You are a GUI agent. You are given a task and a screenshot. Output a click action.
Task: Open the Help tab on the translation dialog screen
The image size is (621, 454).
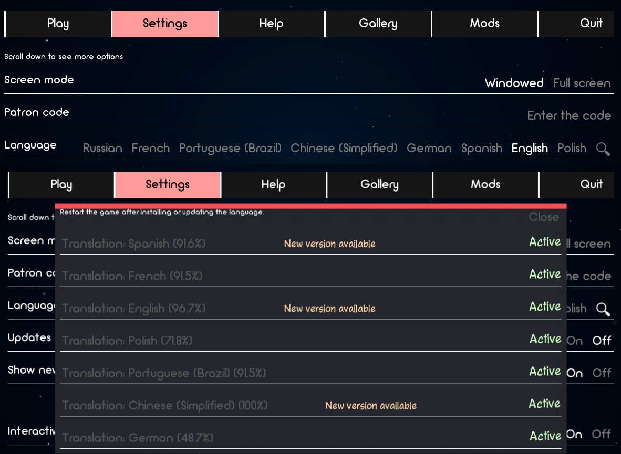pos(273,185)
